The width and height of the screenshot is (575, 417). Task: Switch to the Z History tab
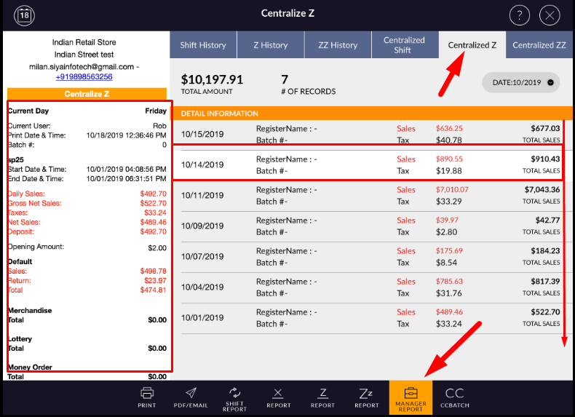270,45
